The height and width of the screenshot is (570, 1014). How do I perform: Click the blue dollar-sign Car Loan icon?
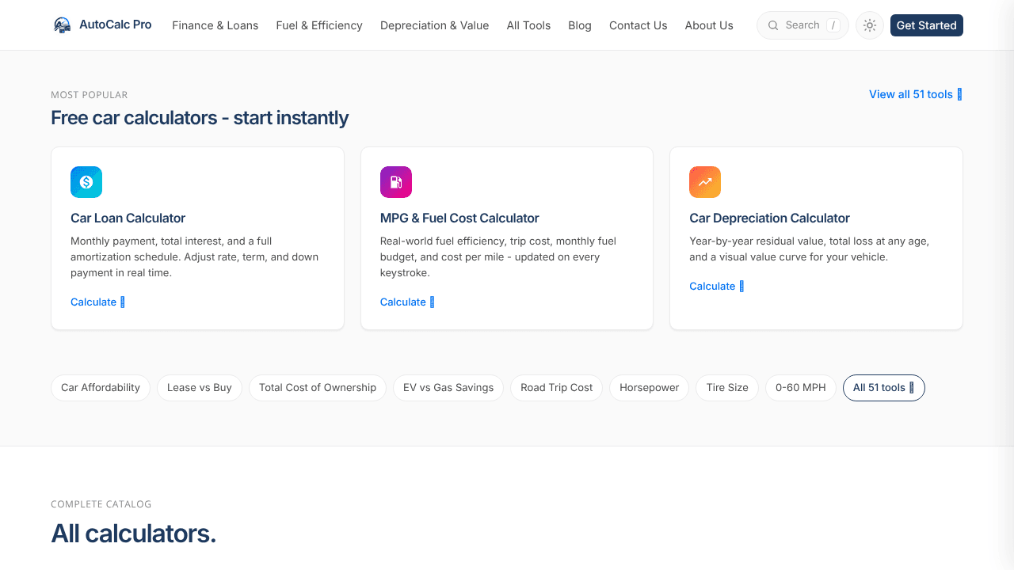pos(86,182)
